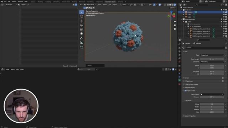Open the Object Mode dropdown
The height and width of the screenshot is (128, 228).
90,5
